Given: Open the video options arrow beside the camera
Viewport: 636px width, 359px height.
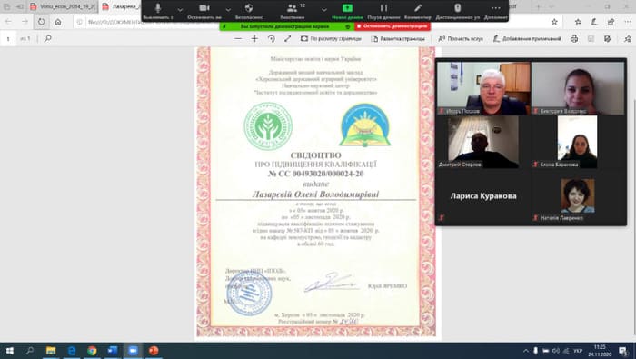Looking at the screenshot, I should point(228,10).
